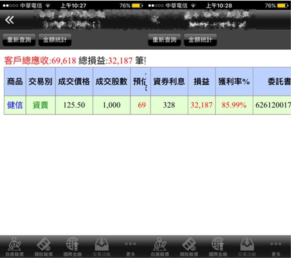Click the 32,187 profit table cell

tap(202, 105)
